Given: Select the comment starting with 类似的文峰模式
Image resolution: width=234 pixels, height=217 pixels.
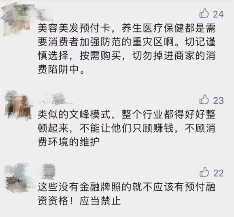Looking at the screenshot, I should [x=127, y=128].
